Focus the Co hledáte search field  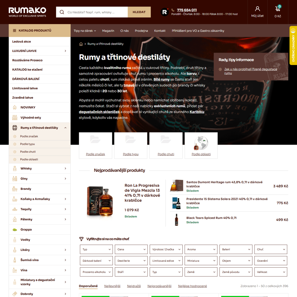(x=92, y=12)
